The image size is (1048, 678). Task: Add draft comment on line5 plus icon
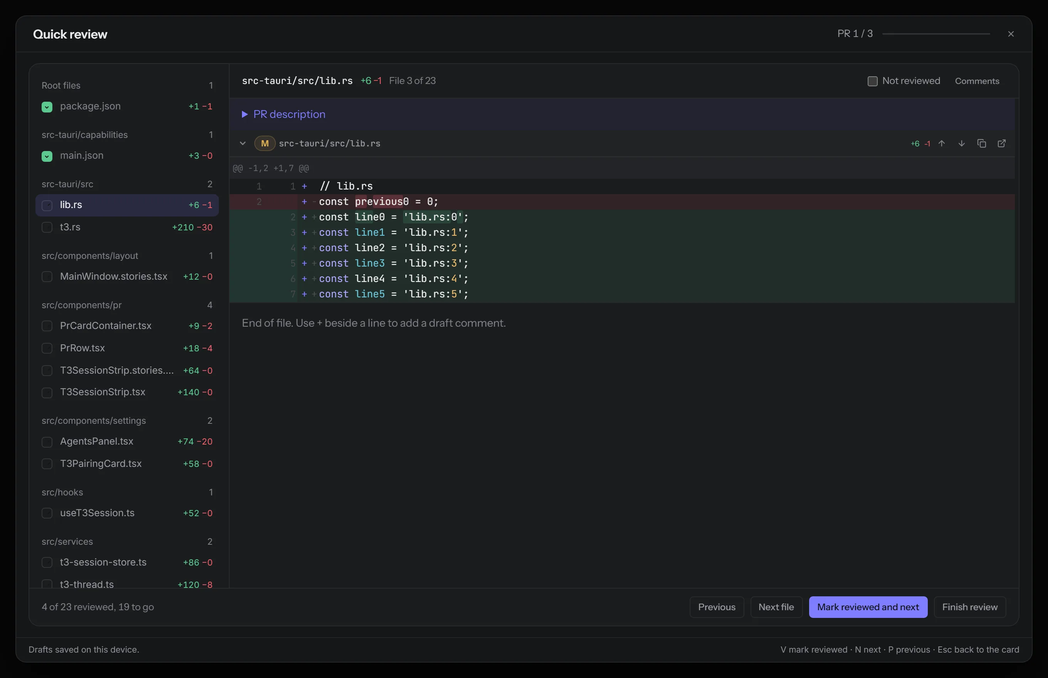coord(304,294)
